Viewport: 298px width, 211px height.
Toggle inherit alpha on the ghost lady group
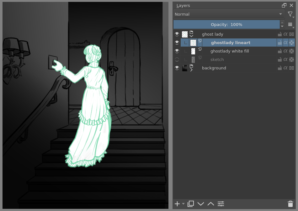point(286,34)
